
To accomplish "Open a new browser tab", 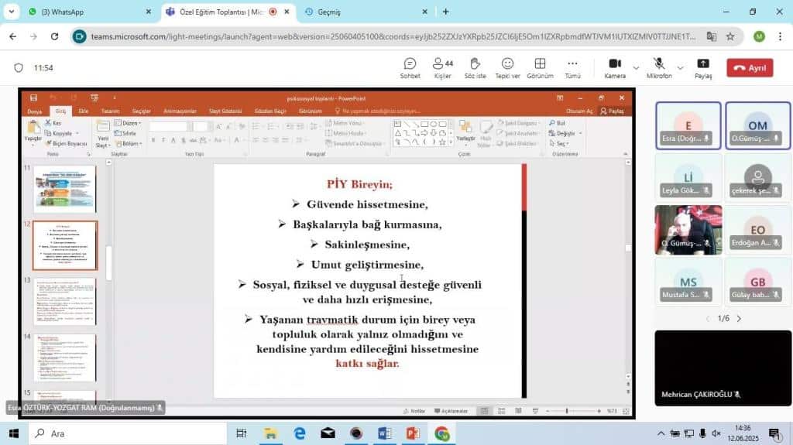I will (445, 12).
